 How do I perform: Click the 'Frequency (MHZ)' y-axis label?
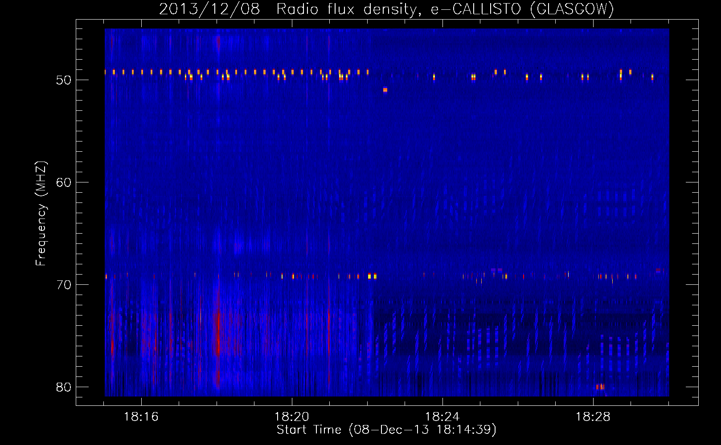point(41,214)
